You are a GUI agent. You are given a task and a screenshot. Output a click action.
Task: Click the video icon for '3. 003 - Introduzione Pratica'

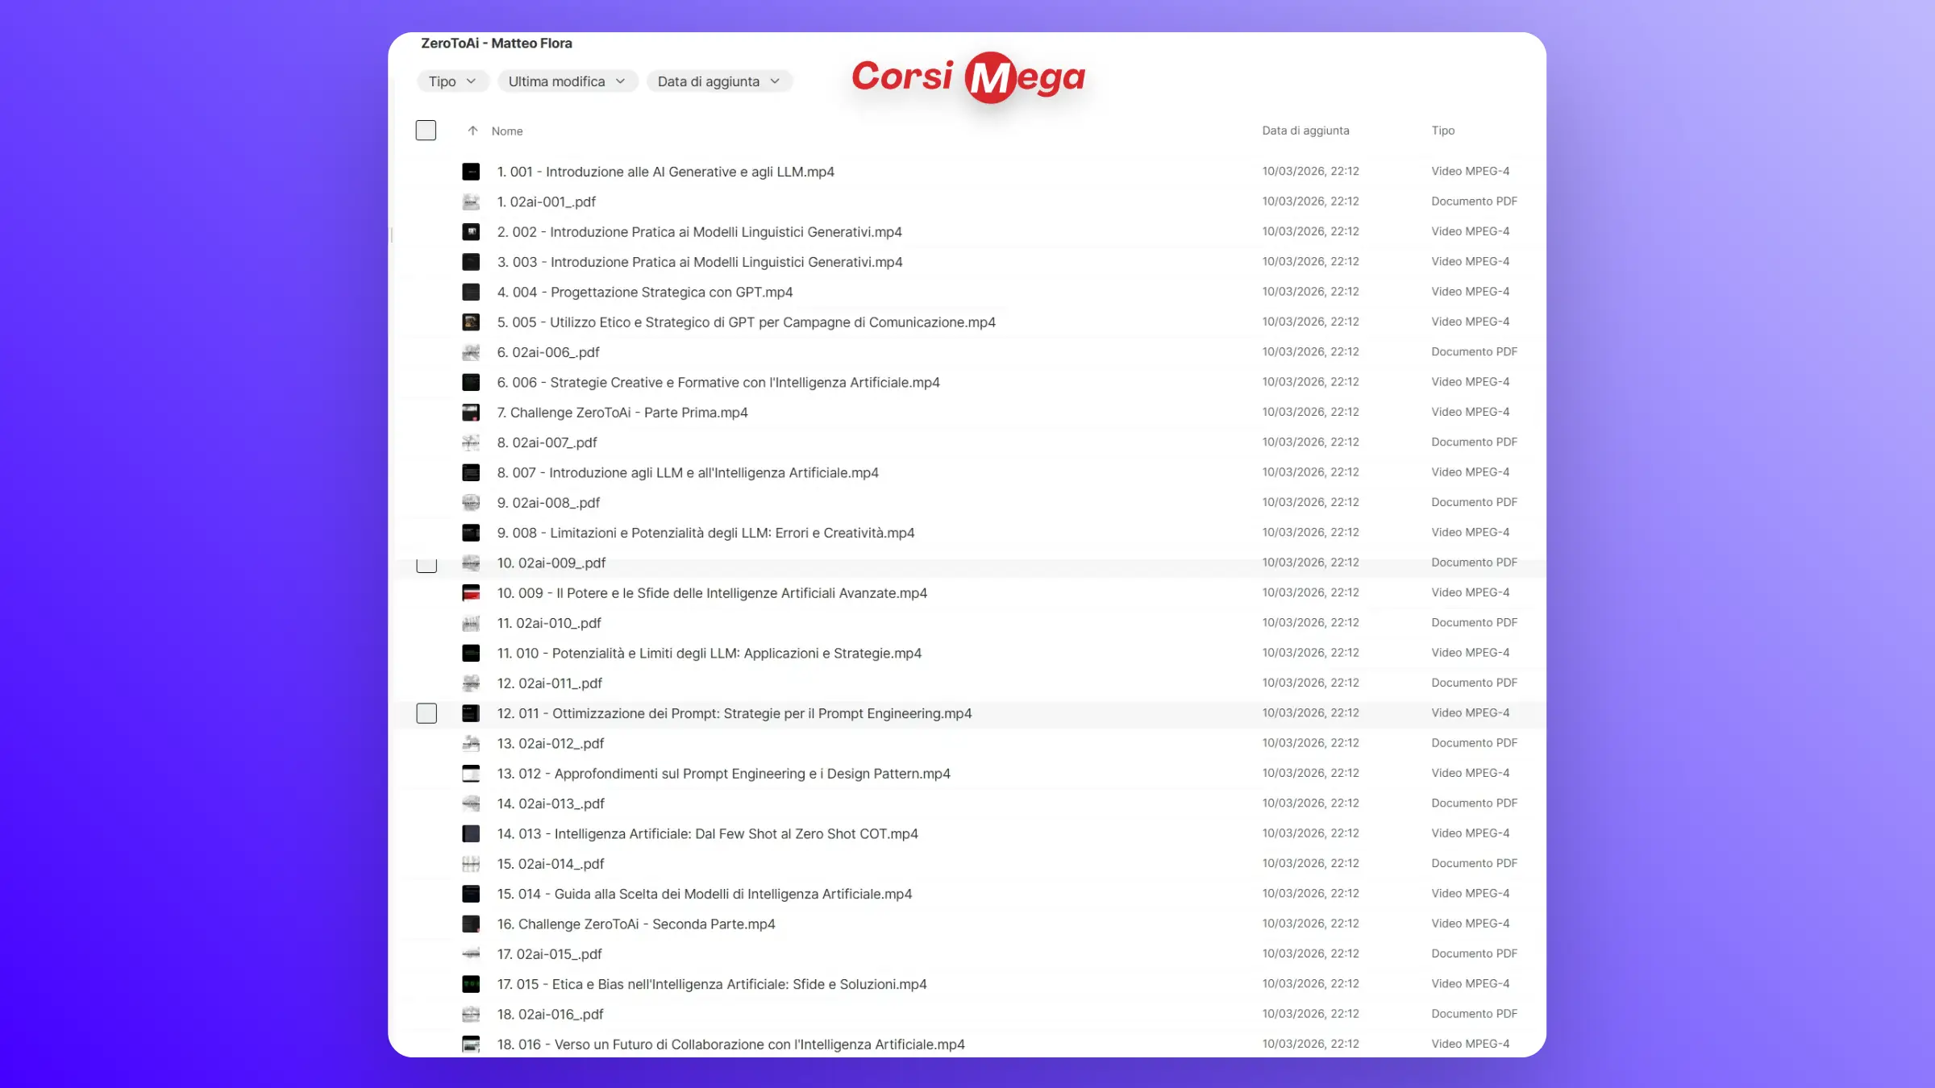(x=471, y=262)
